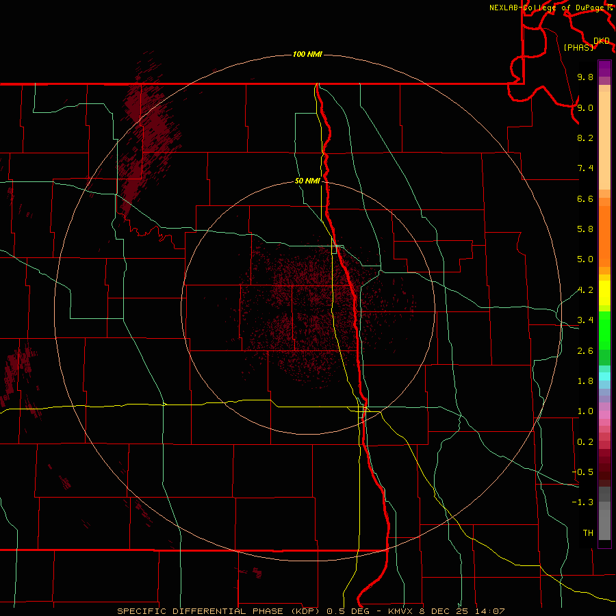Click the 5.0 scale value
This screenshot has width=616, height=616.
click(585, 259)
